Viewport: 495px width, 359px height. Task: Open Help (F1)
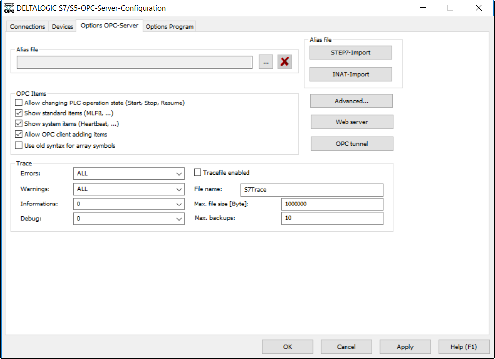click(464, 347)
